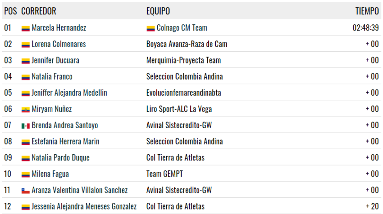Image resolution: width=383 pixels, height=214 pixels.
Task: Click flag icon beside Milena Fagua
Action: tap(26, 174)
